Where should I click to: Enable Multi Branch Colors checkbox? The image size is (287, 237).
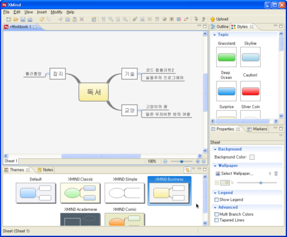coord(217,214)
